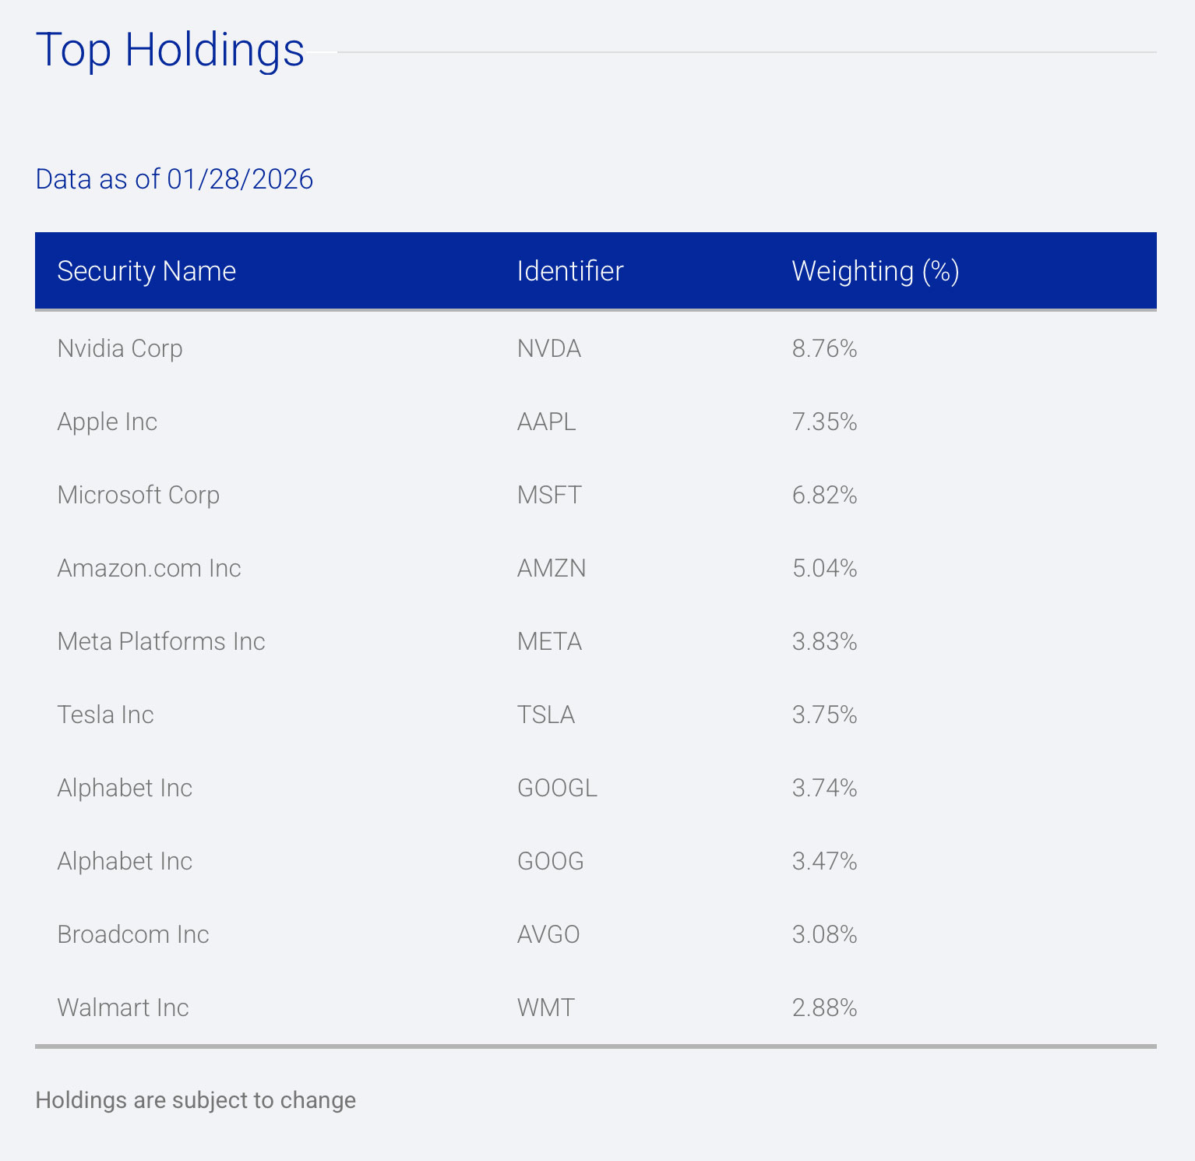Viewport: 1195px width, 1161px height.
Task: Select the Walmart Inc security name
Action: 123,1007
